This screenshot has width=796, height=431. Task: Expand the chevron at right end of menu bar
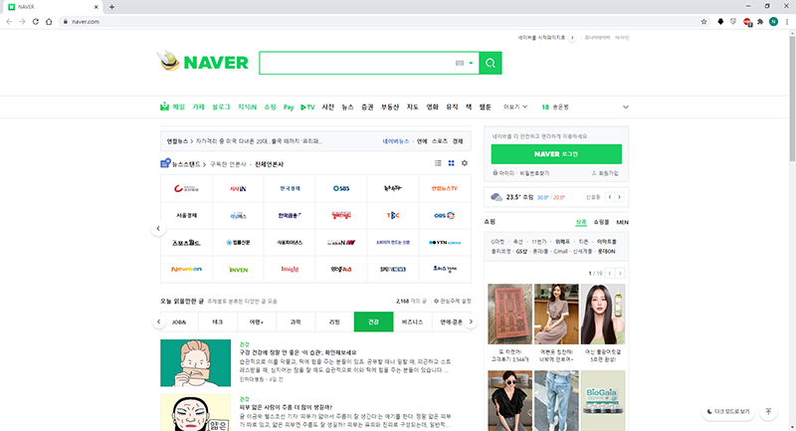tap(626, 108)
